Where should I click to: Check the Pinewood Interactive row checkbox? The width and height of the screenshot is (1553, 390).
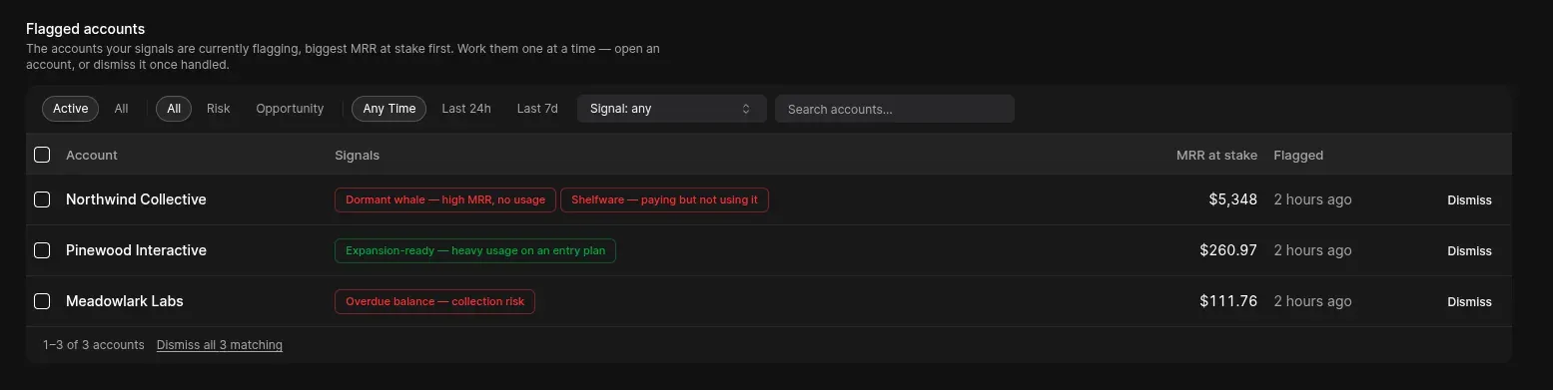tap(42, 250)
